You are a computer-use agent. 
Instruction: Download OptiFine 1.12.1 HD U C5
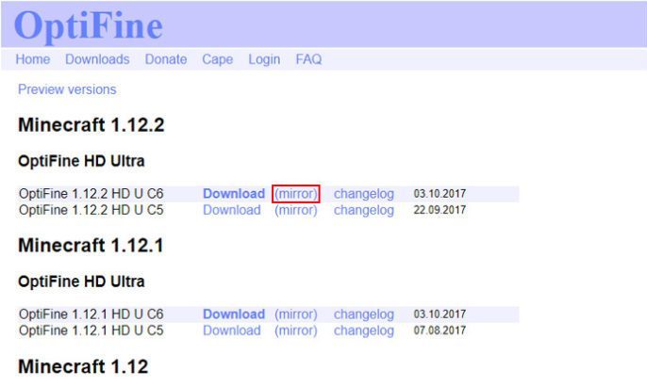[232, 330]
